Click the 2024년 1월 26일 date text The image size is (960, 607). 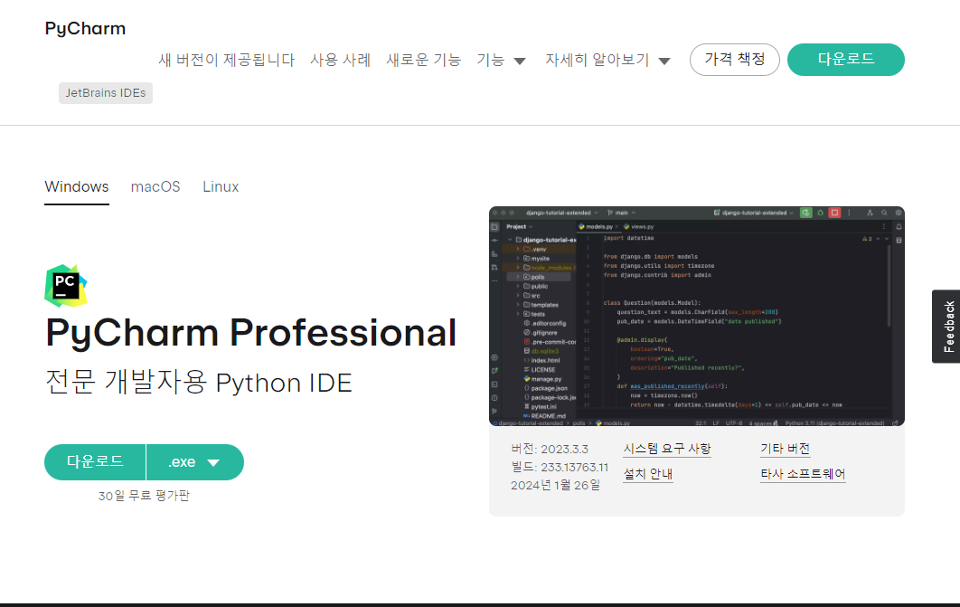555,485
